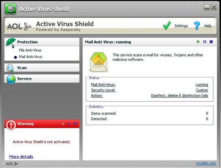Click 'Active Virus Shield is not activated.' text
The width and height of the screenshot is (221, 168).
42,142
